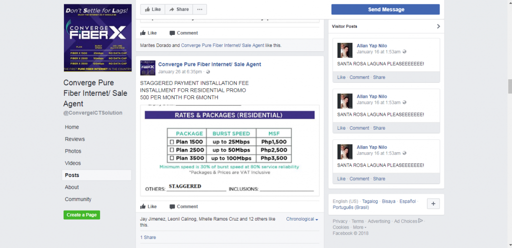Expand Visitor Posts with the chevron arrow
This screenshot has width=512, height=248.
(x=438, y=26)
